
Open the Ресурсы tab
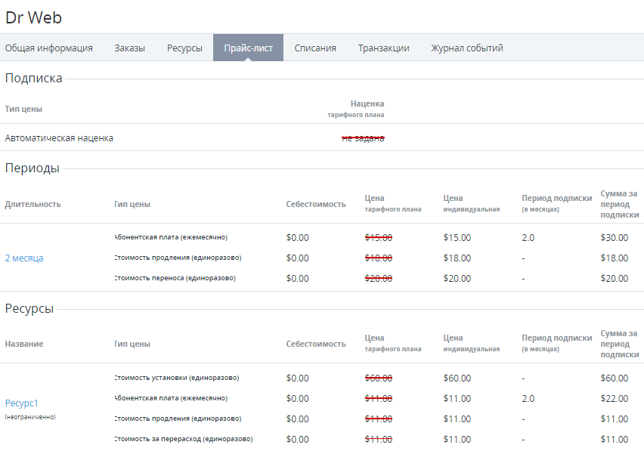pyautogui.click(x=185, y=48)
